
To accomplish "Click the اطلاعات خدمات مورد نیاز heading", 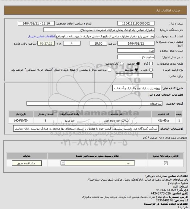I will [165, 95].
